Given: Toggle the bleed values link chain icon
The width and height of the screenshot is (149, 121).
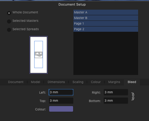Looking at the screenshot, I should pos(133,96).
